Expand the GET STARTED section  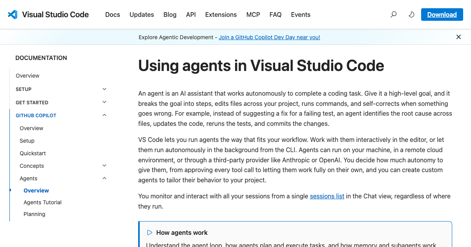104,102
